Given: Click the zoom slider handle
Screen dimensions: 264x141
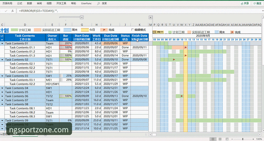Looking at the screenshot, I should [x=243, y=139].
